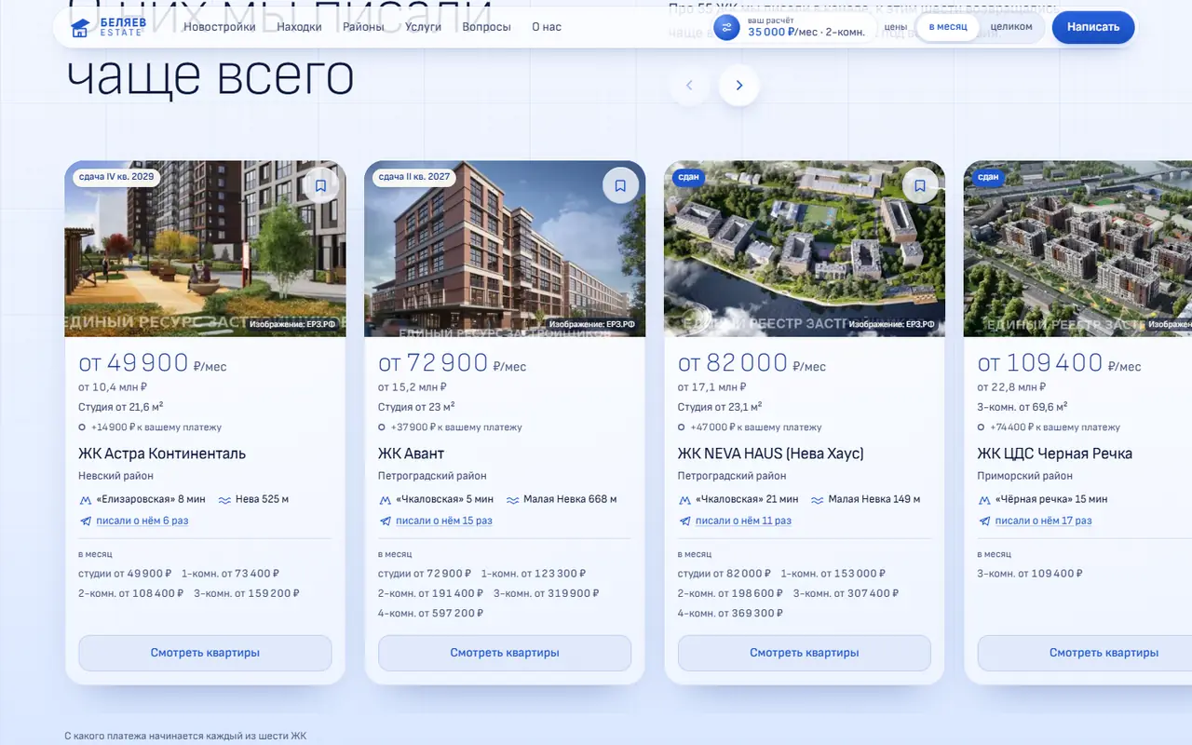The height and width of the screenshot is (745, 1192).
Task: Open the писали о нём 11 раз link
Action: point(743,521)
